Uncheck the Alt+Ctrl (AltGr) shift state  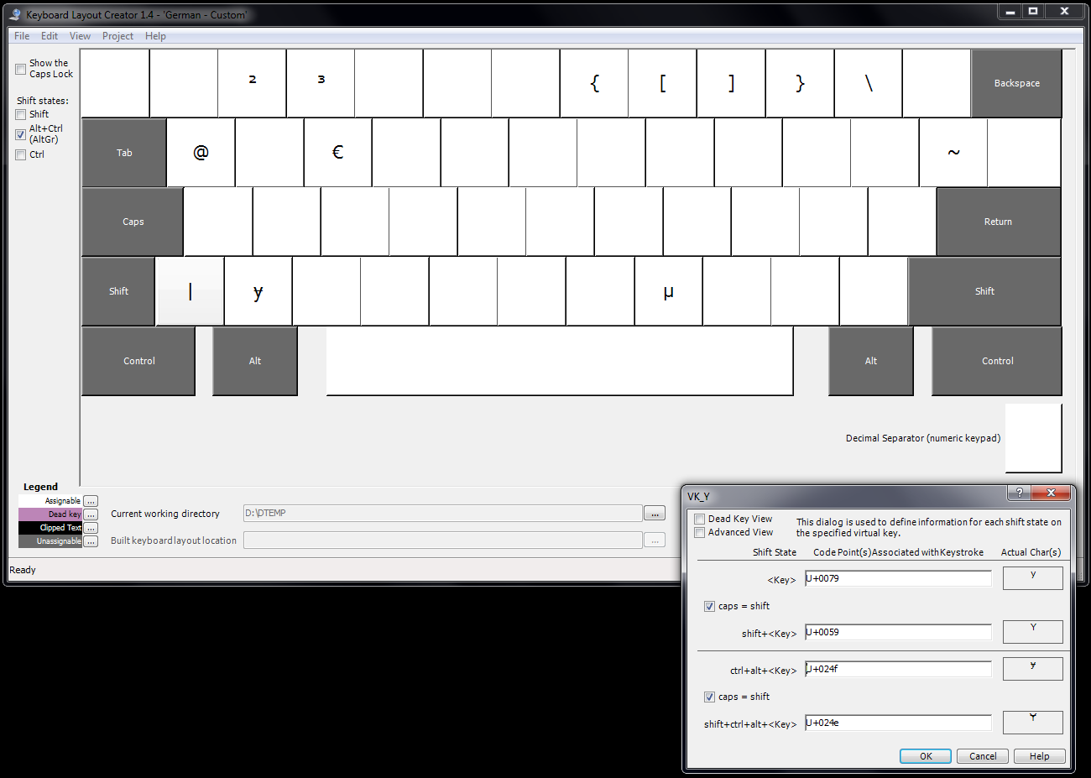[x=21, y=134]
